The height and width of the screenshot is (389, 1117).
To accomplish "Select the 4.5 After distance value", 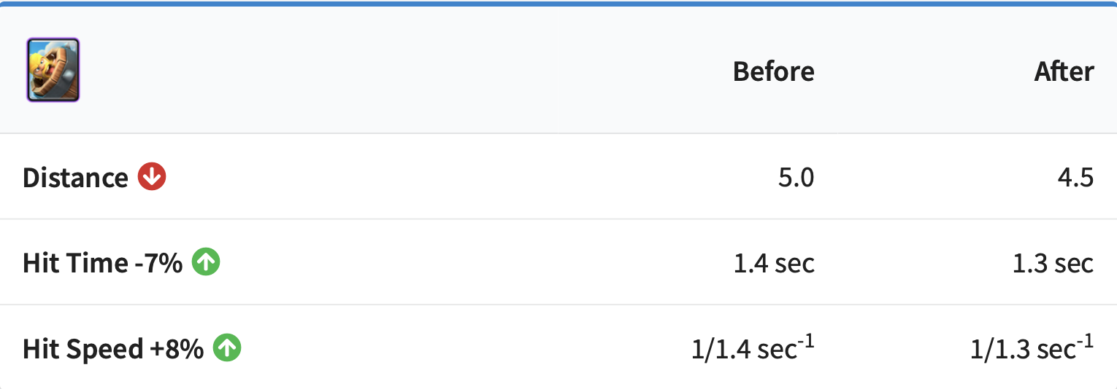I will 1075,178.
